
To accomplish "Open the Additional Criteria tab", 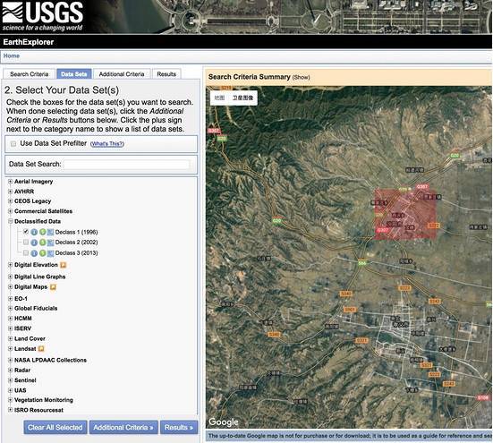I will (122, 74).
